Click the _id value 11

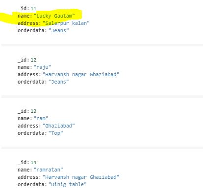(x=33, y=8)
